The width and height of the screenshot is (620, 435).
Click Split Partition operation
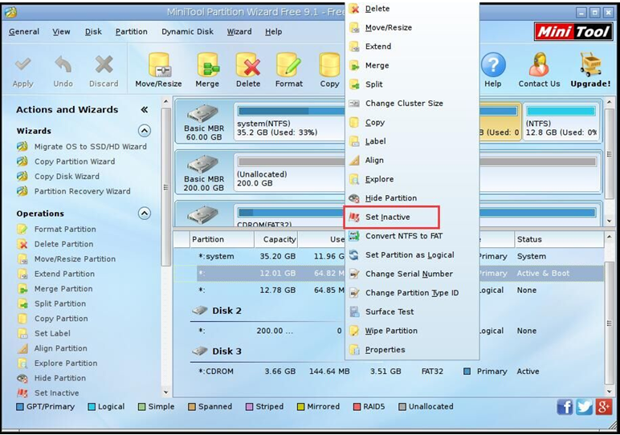pos(51,304)
